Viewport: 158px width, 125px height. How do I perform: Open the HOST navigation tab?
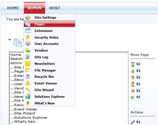[55, 8]
